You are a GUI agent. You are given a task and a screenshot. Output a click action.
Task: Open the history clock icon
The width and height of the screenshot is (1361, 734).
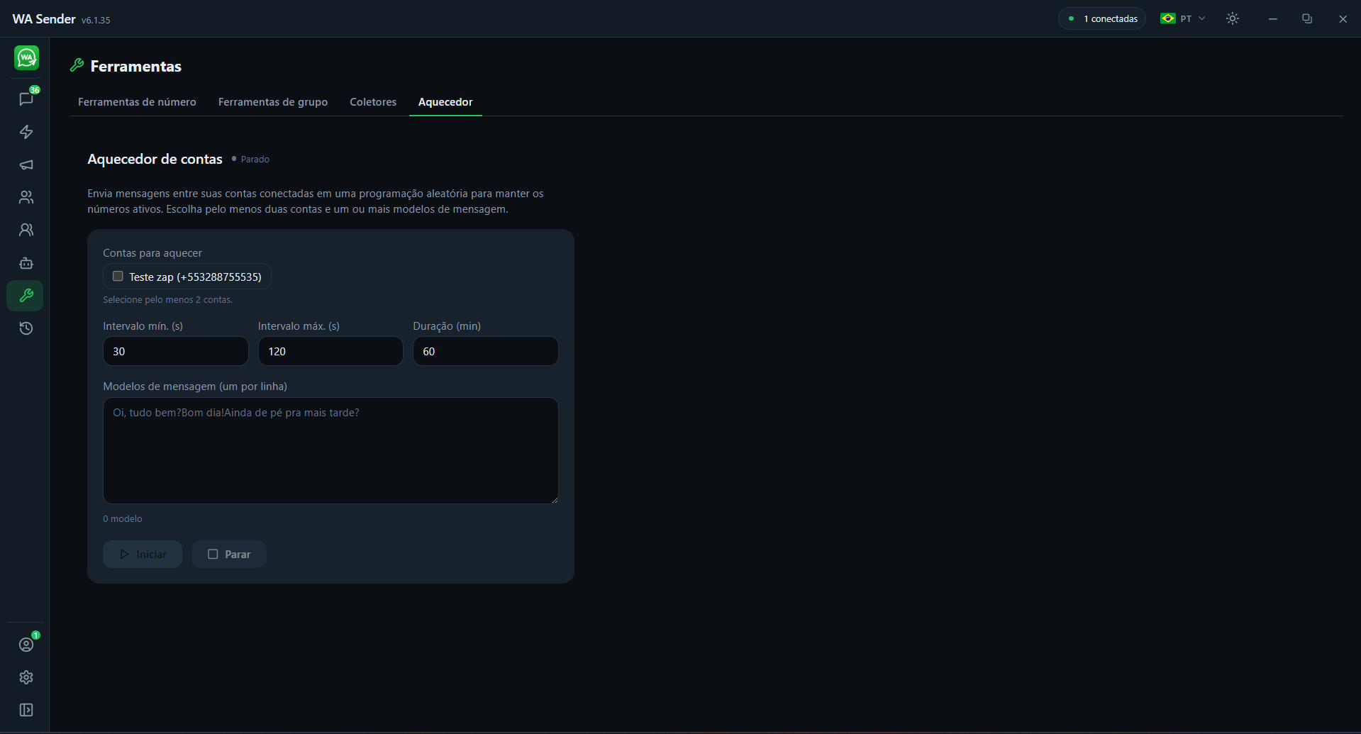point(26,328)
